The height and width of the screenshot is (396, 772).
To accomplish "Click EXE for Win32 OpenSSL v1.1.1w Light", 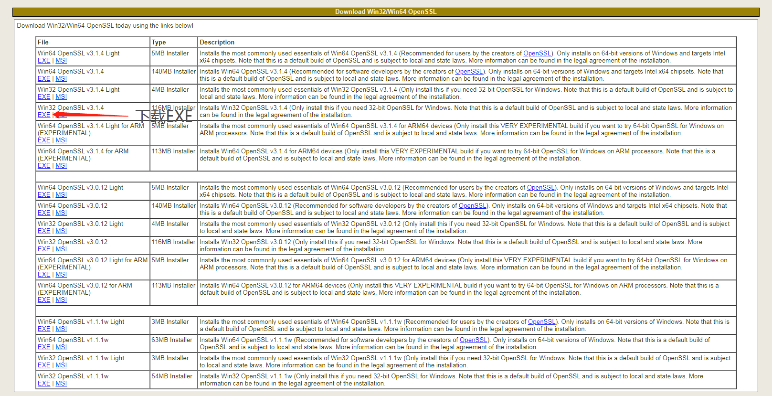I will pos(44,365).
